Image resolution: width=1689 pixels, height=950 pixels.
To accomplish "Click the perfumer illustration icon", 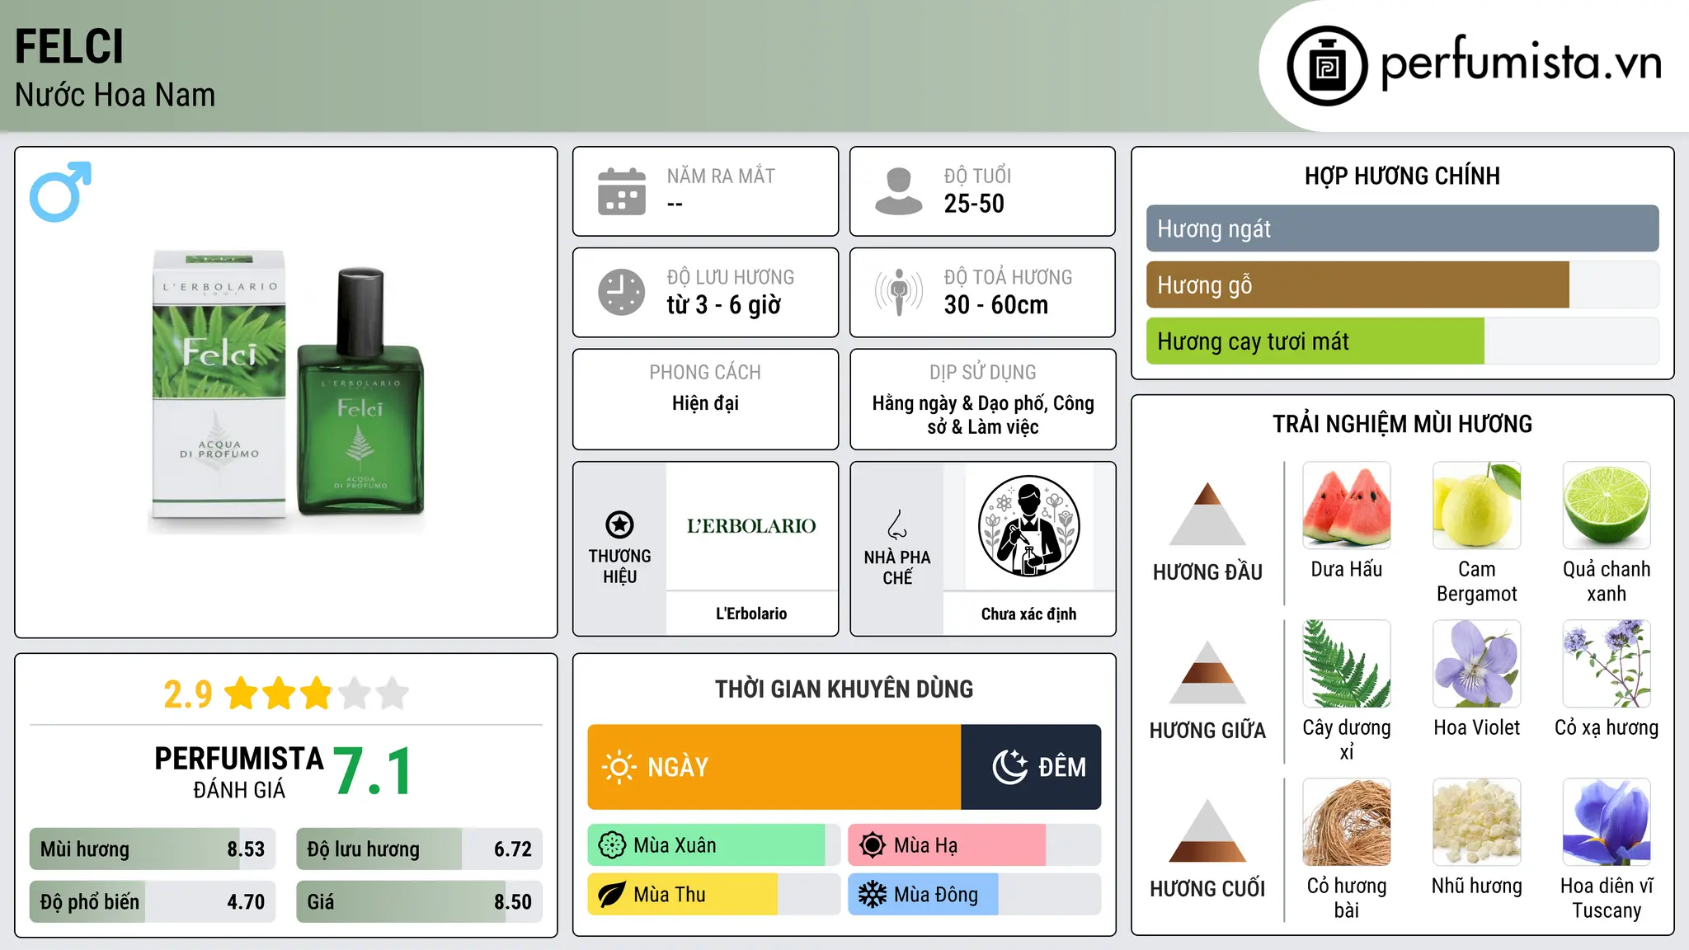I will click(x=1028, y=526).
